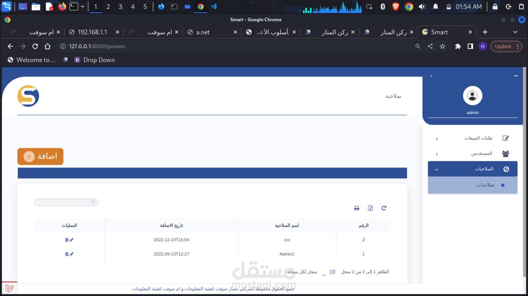Refresh the permissions table

pos(384,208)
